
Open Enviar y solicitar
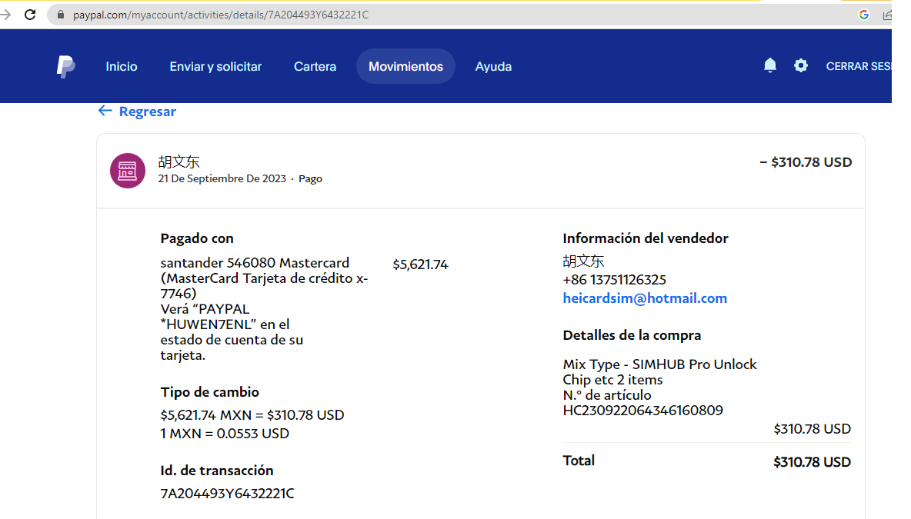tap(215, 66)
